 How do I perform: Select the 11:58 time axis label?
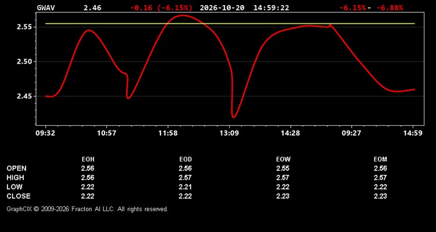pyautogui.click(x=168, y=133)
